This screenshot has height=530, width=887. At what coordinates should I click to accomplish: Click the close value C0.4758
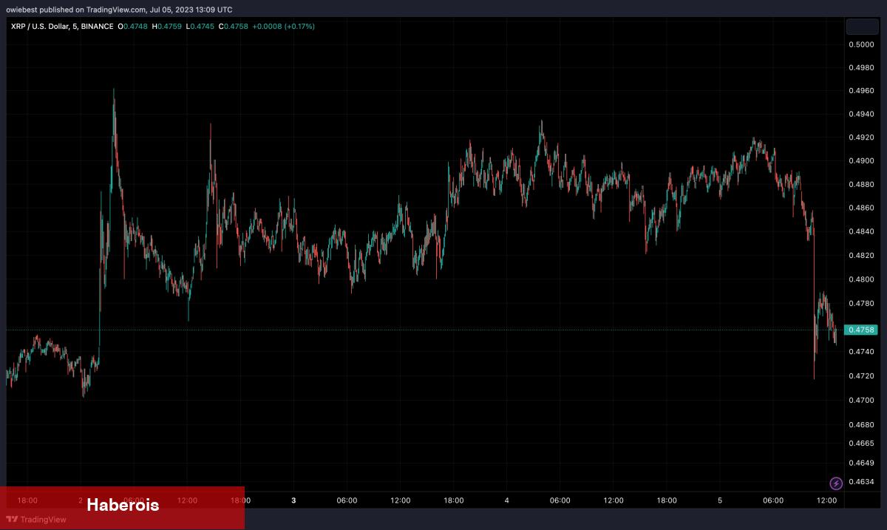point(233,26)
